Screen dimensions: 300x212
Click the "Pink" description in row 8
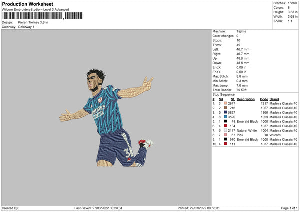[x=240, y=135]
